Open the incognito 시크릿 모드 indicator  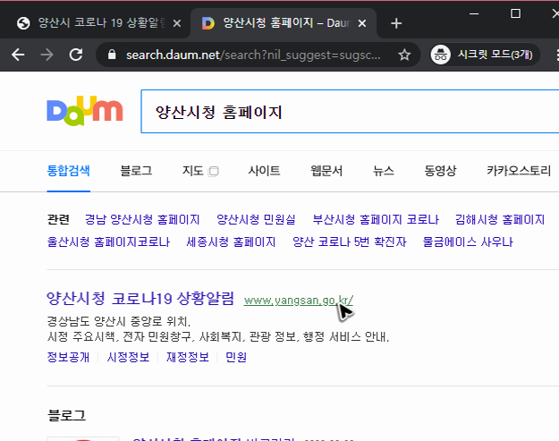[484, 55]
